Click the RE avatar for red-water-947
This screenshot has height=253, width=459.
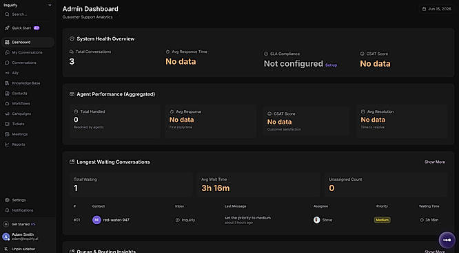pos(96,220)
